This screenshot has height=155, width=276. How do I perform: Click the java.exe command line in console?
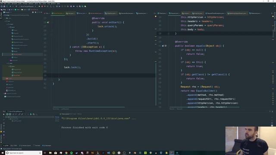tap(98, 118)
